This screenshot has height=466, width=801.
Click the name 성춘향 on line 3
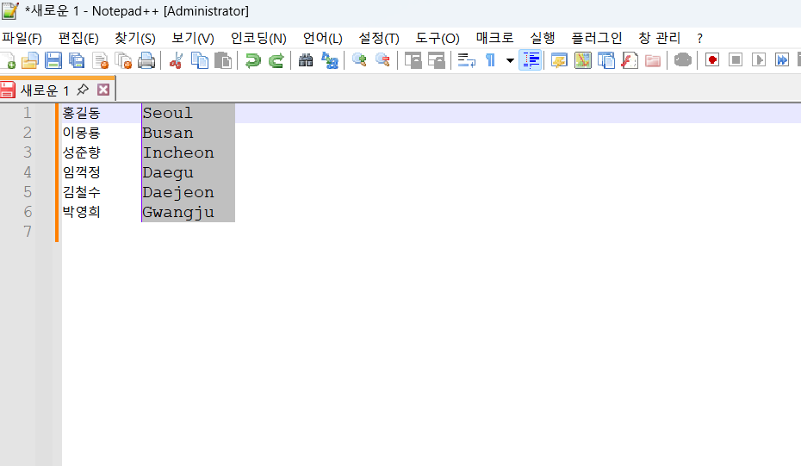coord(81,152)
